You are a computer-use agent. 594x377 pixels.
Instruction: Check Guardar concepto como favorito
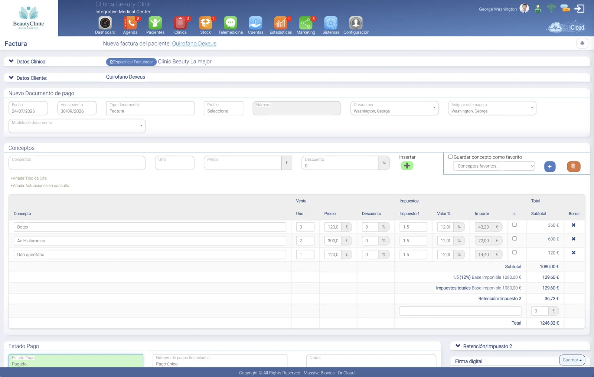click(x=450, y=157)
